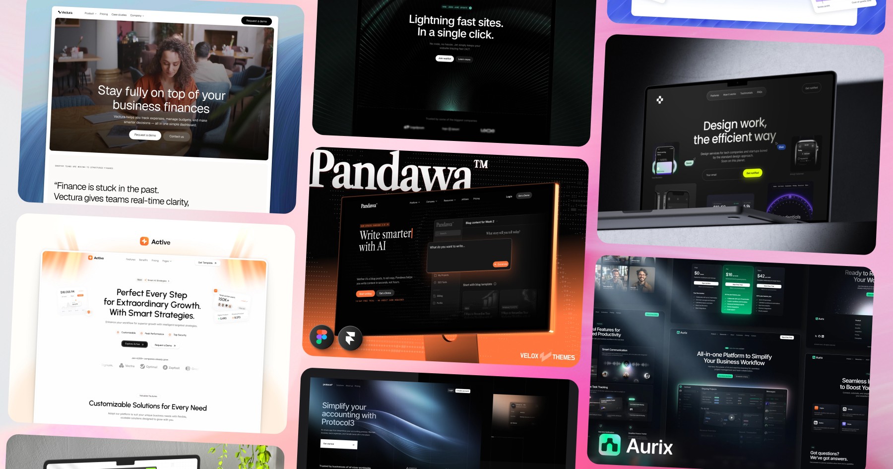Click the Optimal partner logo
Viewport: 893px width, 469px height.
(x=149, y=367)
